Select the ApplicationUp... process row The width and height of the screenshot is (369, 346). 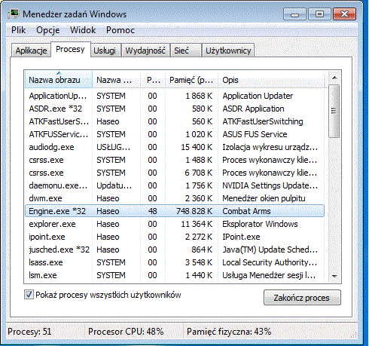point(175,96)
